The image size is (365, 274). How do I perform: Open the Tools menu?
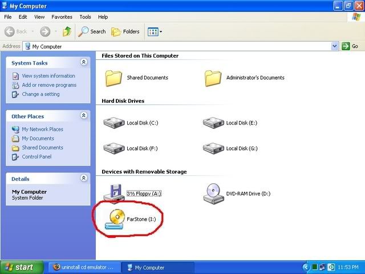(85, 17)
